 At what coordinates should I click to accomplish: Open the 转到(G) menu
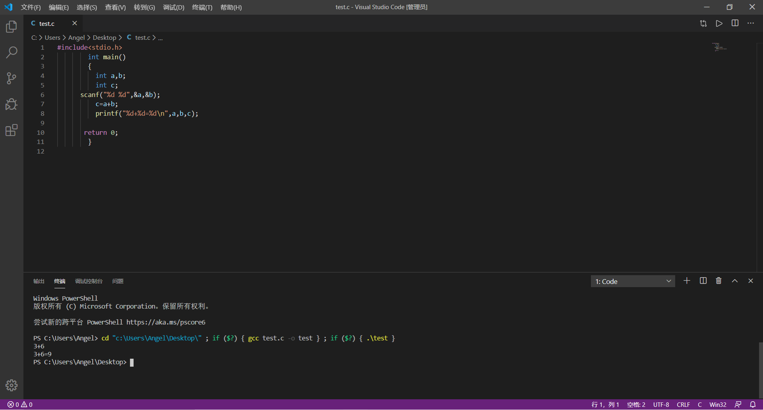tap(144, 7)
